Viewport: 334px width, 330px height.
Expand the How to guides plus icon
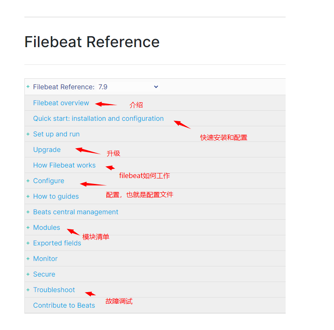(28, 196)
